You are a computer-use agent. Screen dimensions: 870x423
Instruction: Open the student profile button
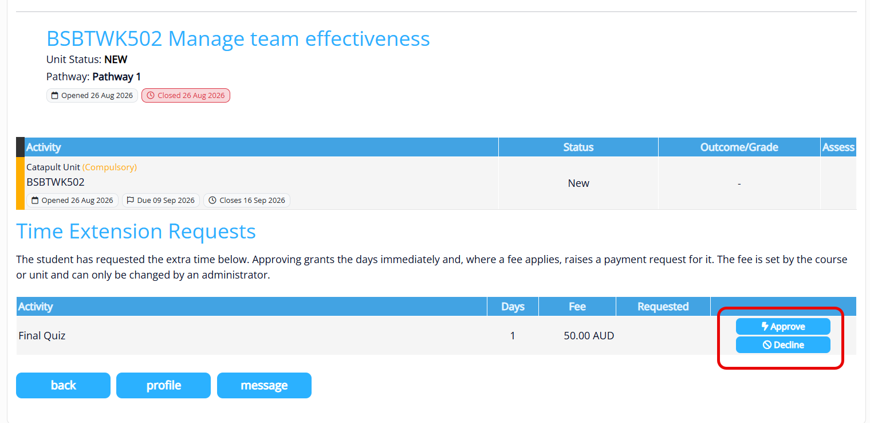pyautogui.click(x=163, y=385)
